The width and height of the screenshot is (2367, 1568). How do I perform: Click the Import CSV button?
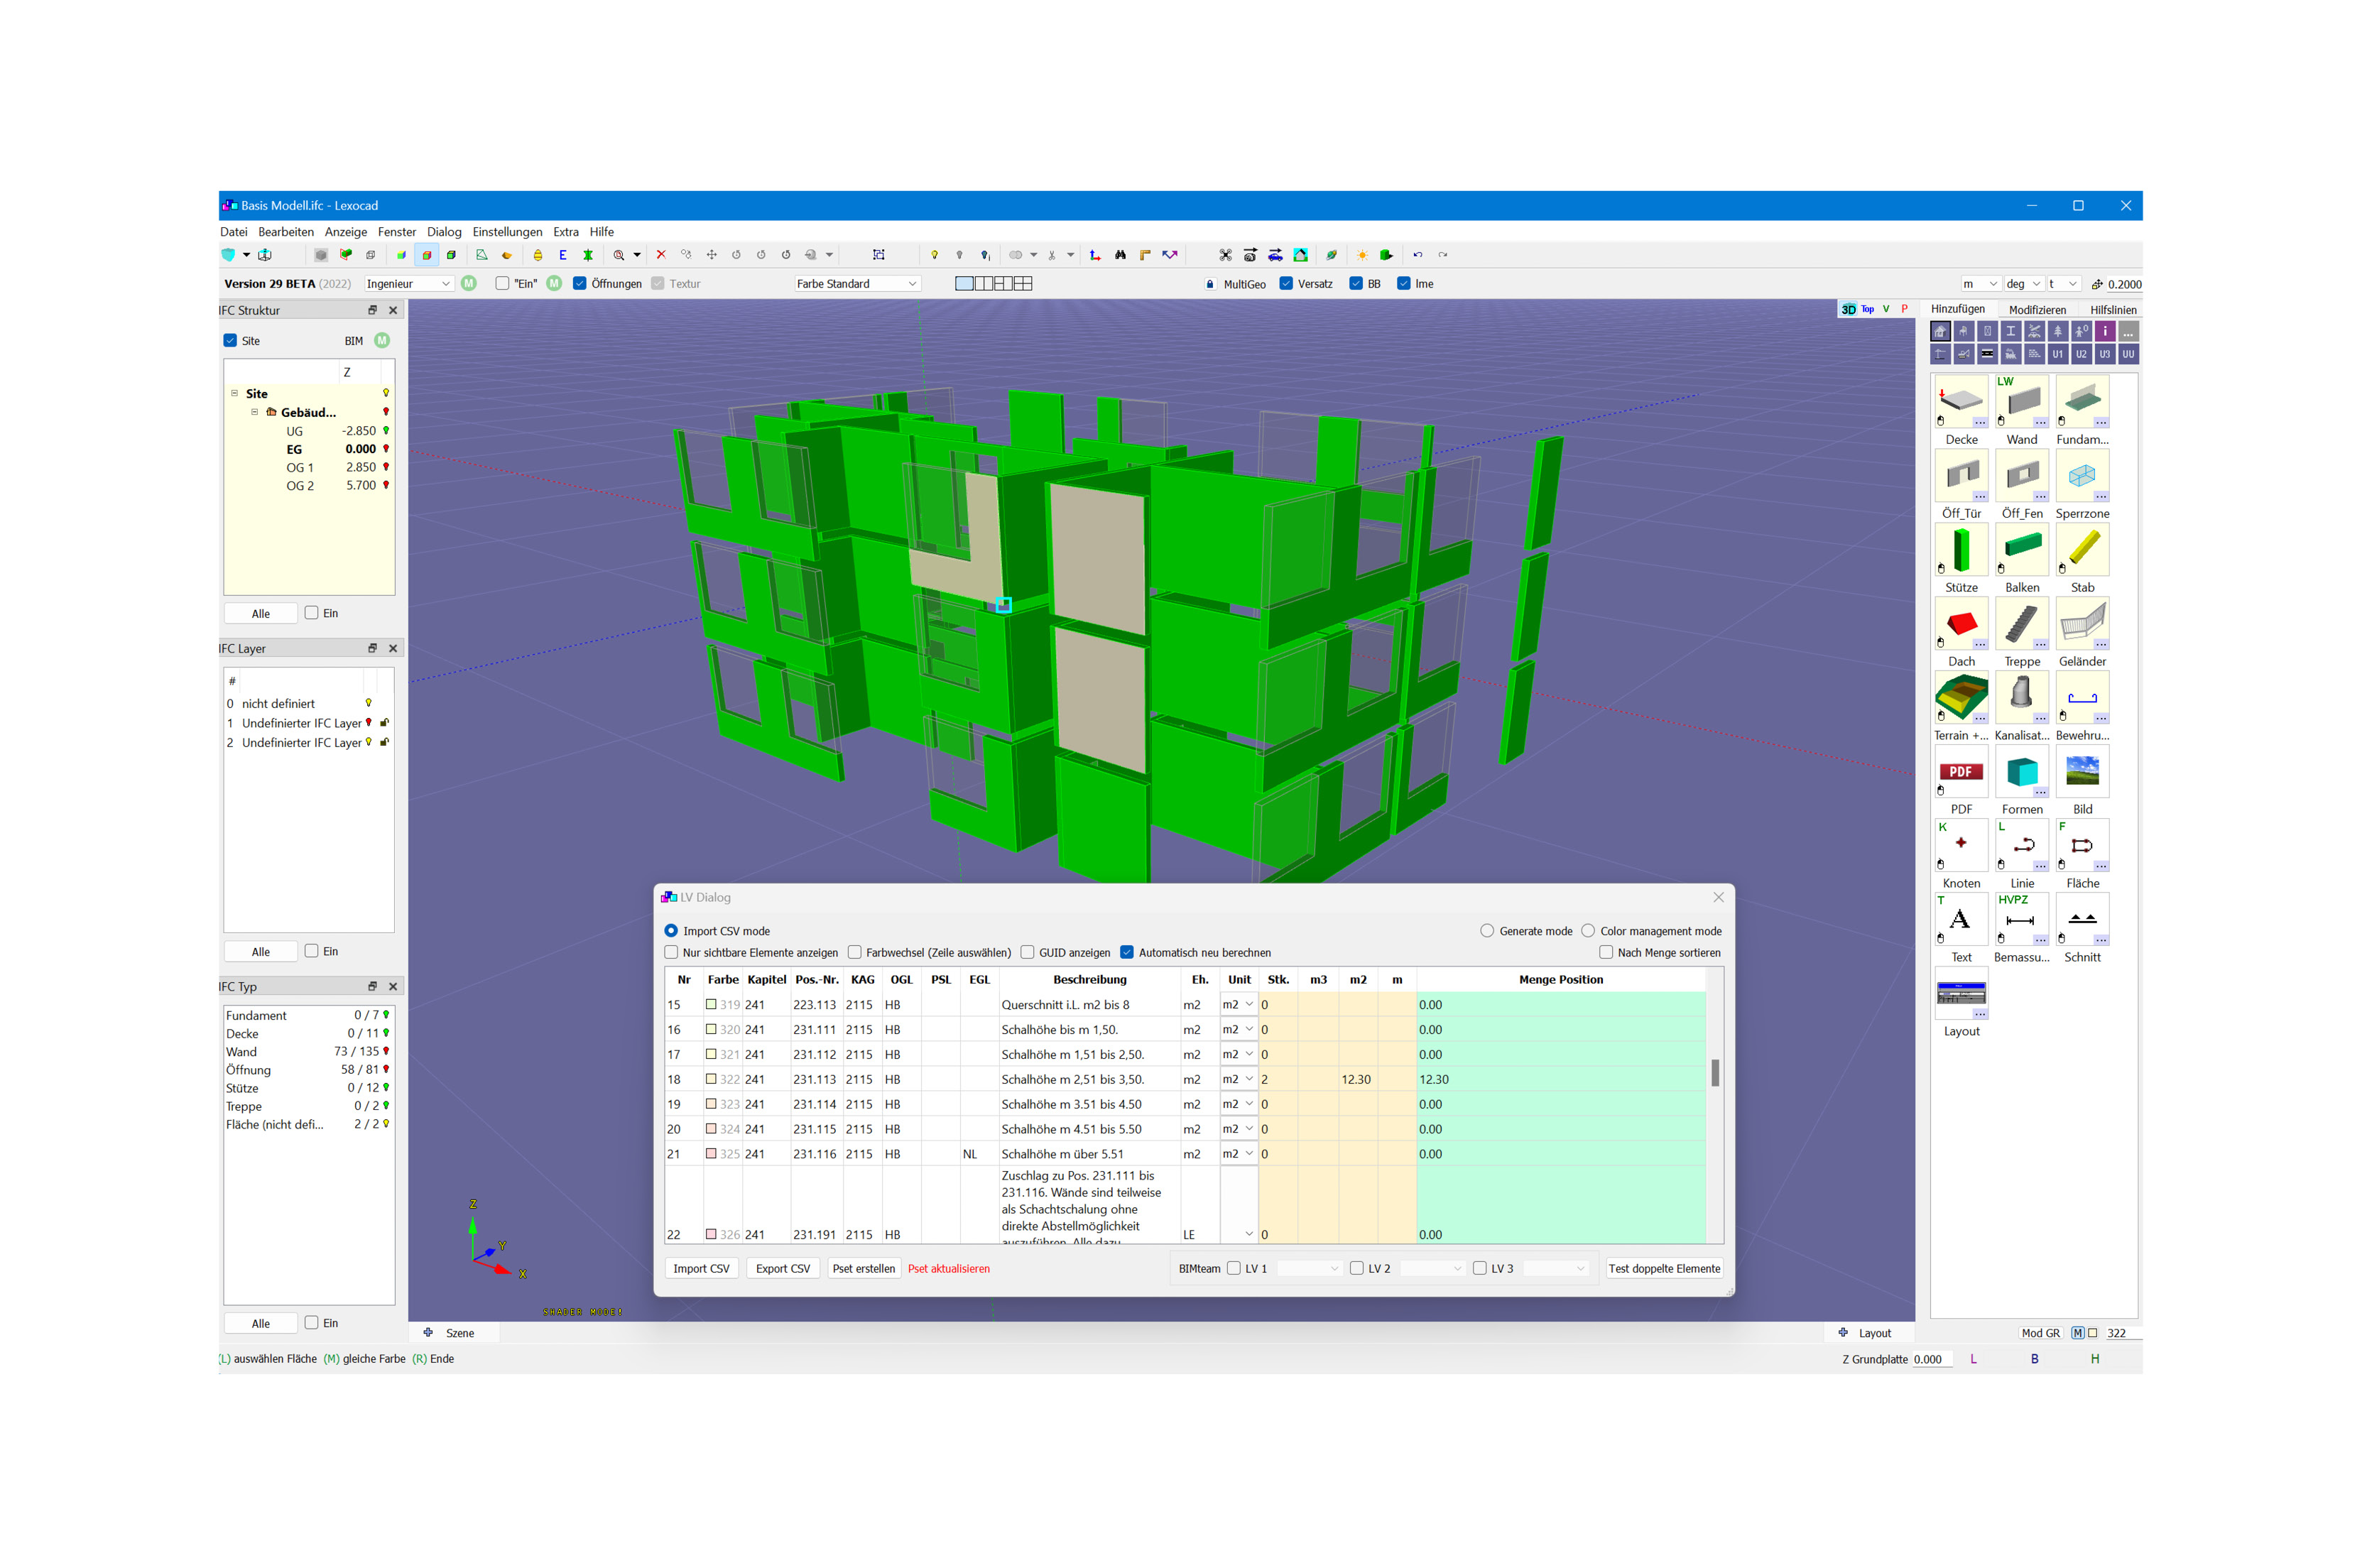[x=701, y=1269]
